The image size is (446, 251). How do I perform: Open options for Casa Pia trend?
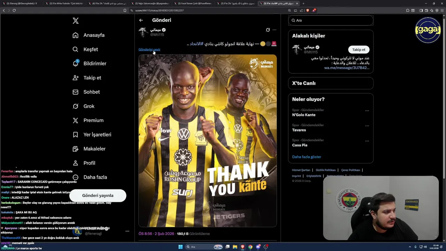tap(367, 141)
